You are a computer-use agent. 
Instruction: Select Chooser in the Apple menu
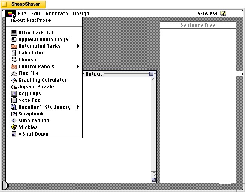44,60
